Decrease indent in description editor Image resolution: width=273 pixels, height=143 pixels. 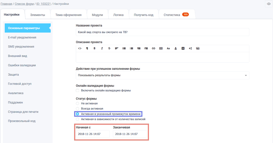pyautogui.click(x=139, y=49)
